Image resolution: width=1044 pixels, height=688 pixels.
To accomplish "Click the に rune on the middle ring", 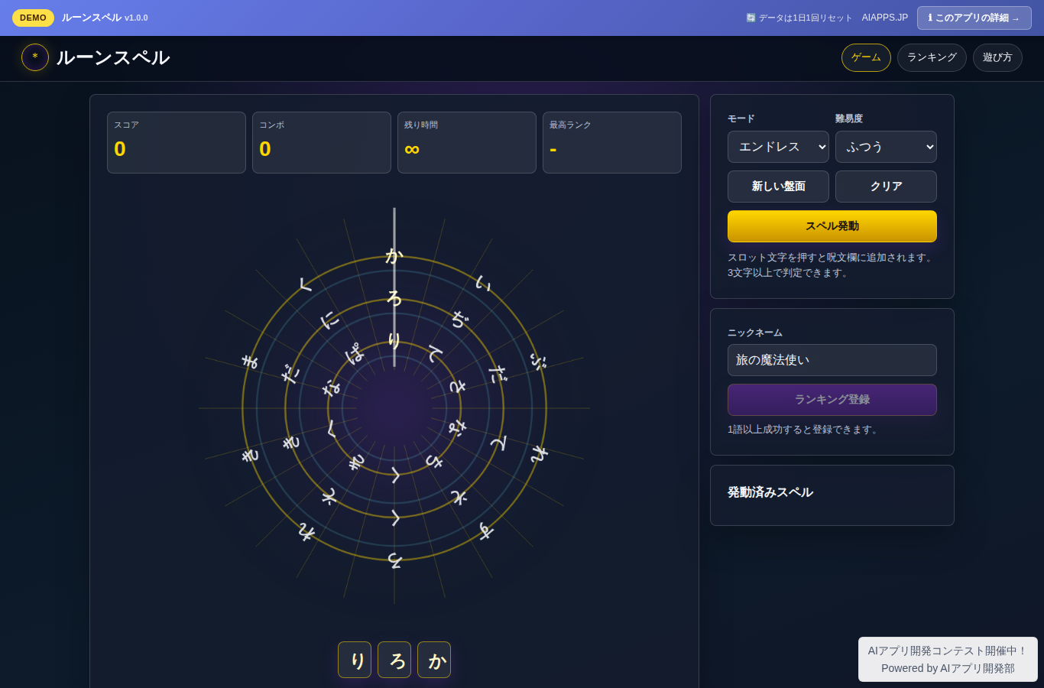I will [330, 320].
